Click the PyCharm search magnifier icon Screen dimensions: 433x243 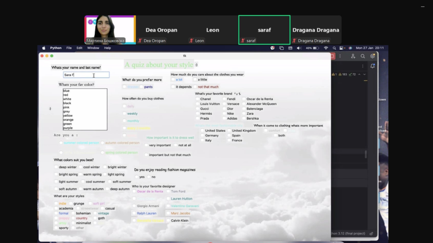tap(363, 56)
